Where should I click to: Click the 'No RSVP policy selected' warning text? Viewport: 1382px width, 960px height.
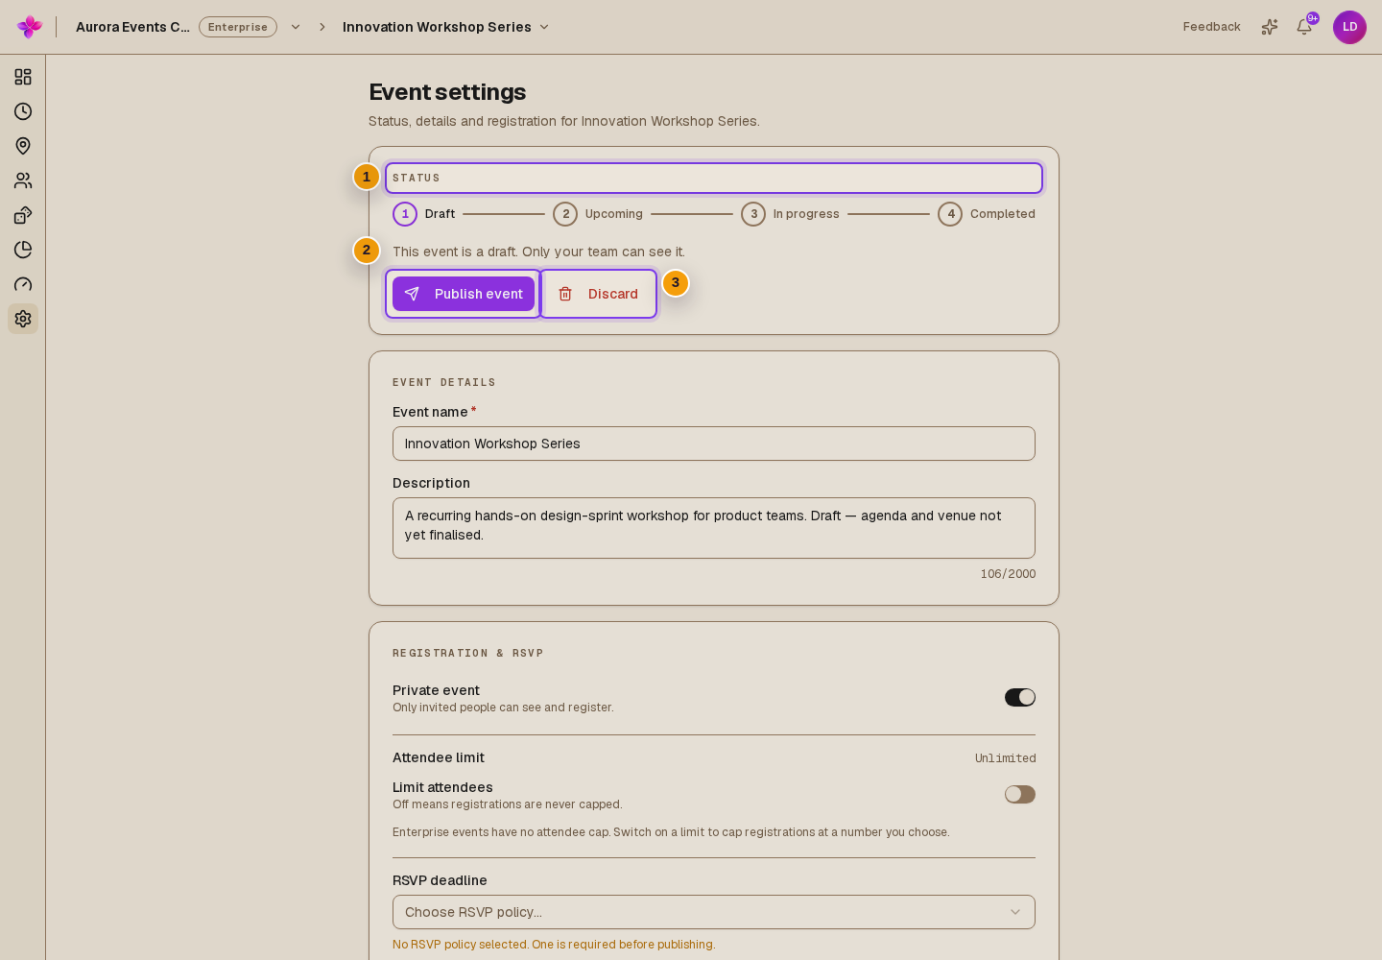pos(554,945)
